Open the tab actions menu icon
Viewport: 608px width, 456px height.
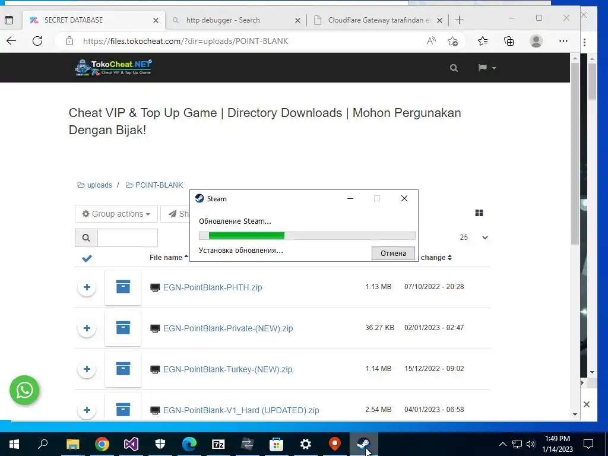9,20
